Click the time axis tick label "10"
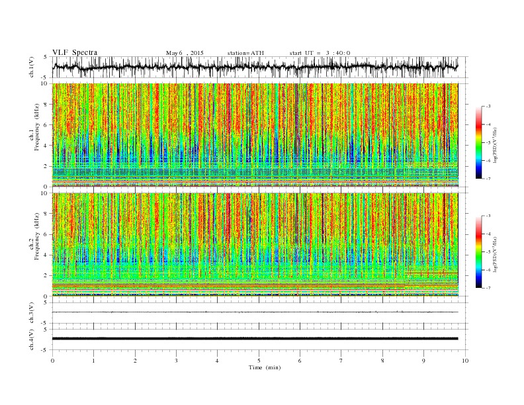Viewport: 524px width, 405px height. click(x=465, y=361)
